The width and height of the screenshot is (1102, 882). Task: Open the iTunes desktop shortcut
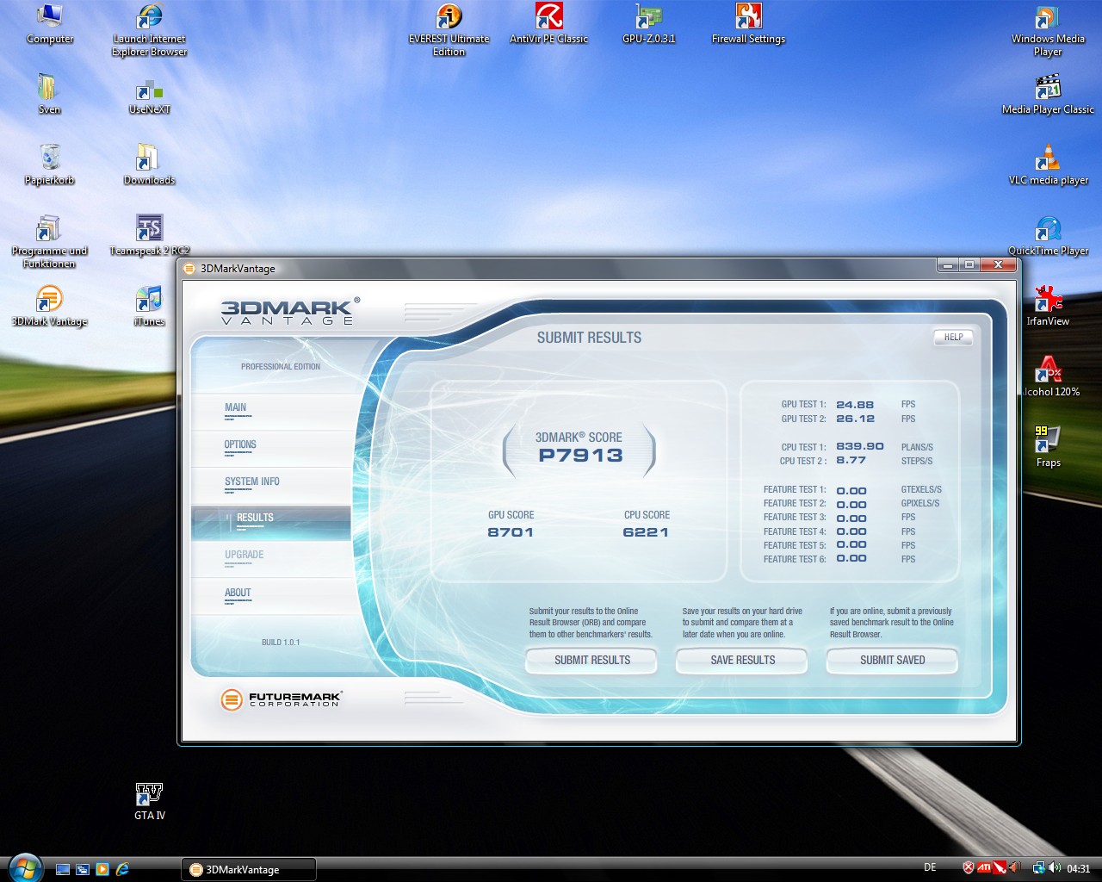pyautogui.click(x=150, y=307)
